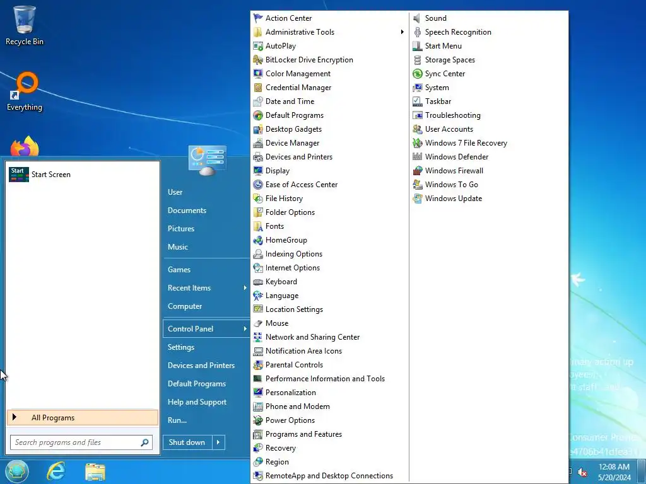Open File Explorer from the taskbar
This screenshot has height=484, width=646.
[x=95, y=471]
